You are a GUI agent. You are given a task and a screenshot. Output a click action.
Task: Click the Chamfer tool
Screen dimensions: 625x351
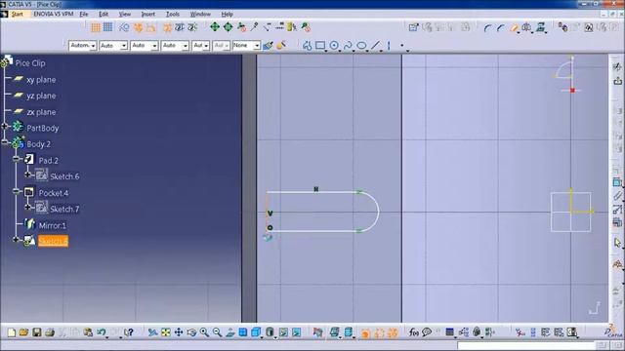coord(500,28)
